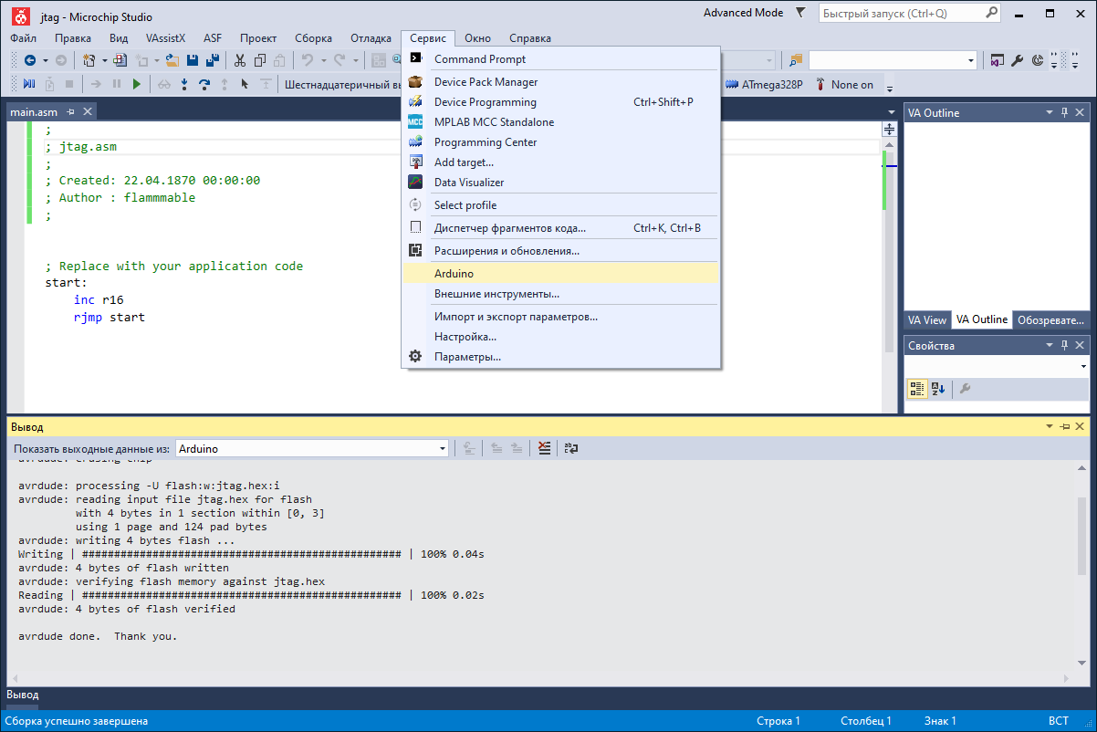Toggle word wrap in the output panel
1097x732 pixels.
point(571,448)
